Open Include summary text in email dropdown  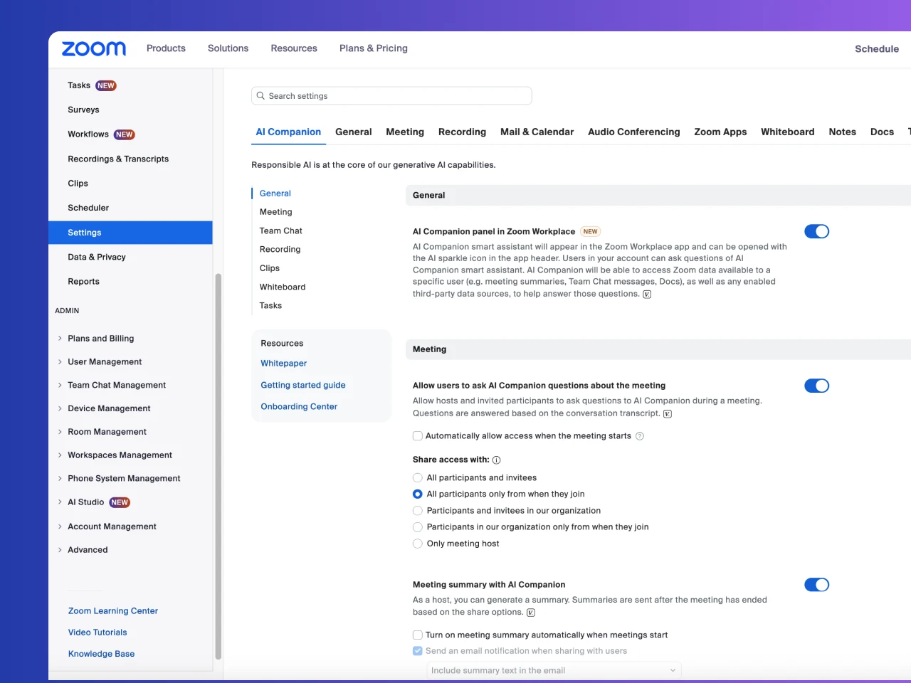click(x=554, y=670)
